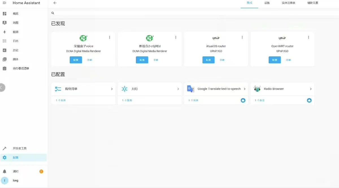The height and width of the screenshot is (188, 339).
Task: Open the 概览 dashboard icon in sidebar
Action: click(x=5, y=14)
